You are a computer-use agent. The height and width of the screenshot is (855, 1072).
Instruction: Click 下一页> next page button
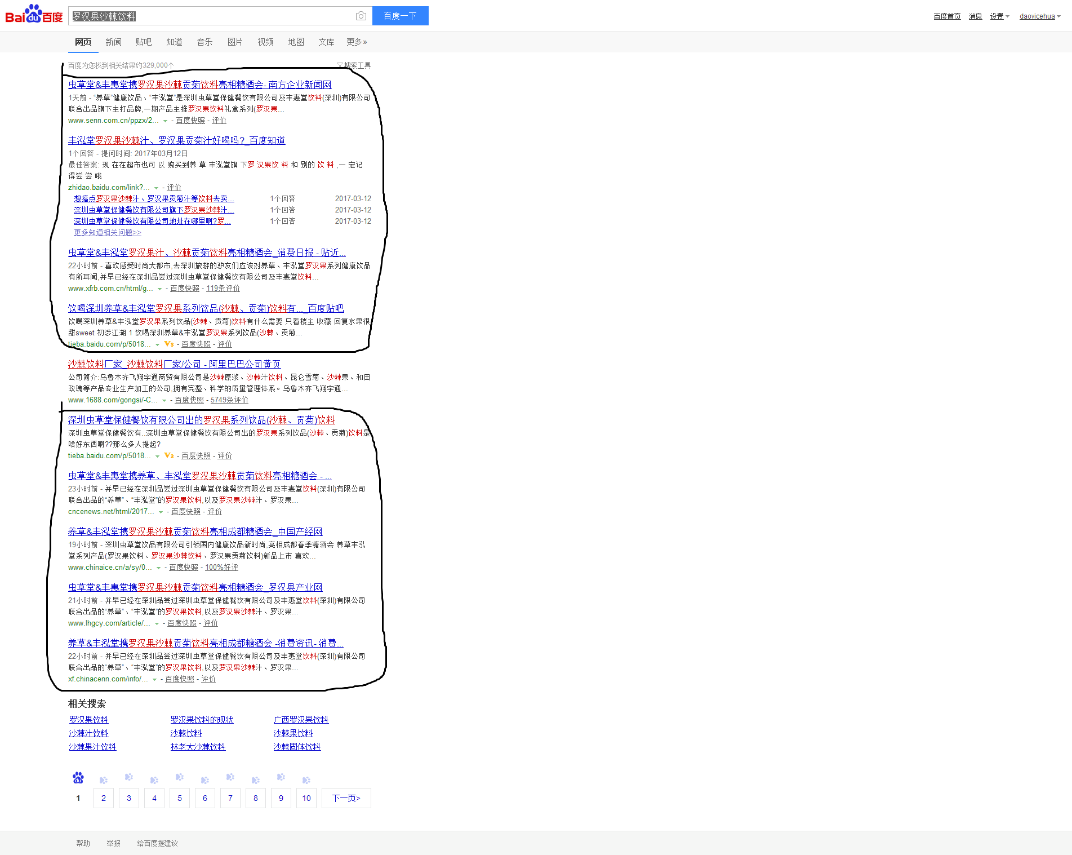coord(346,798)
